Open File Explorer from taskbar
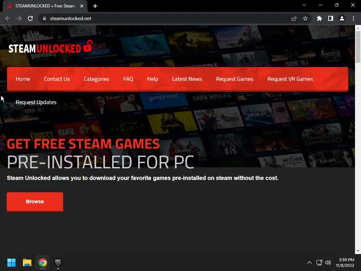 tap(27, 263)
